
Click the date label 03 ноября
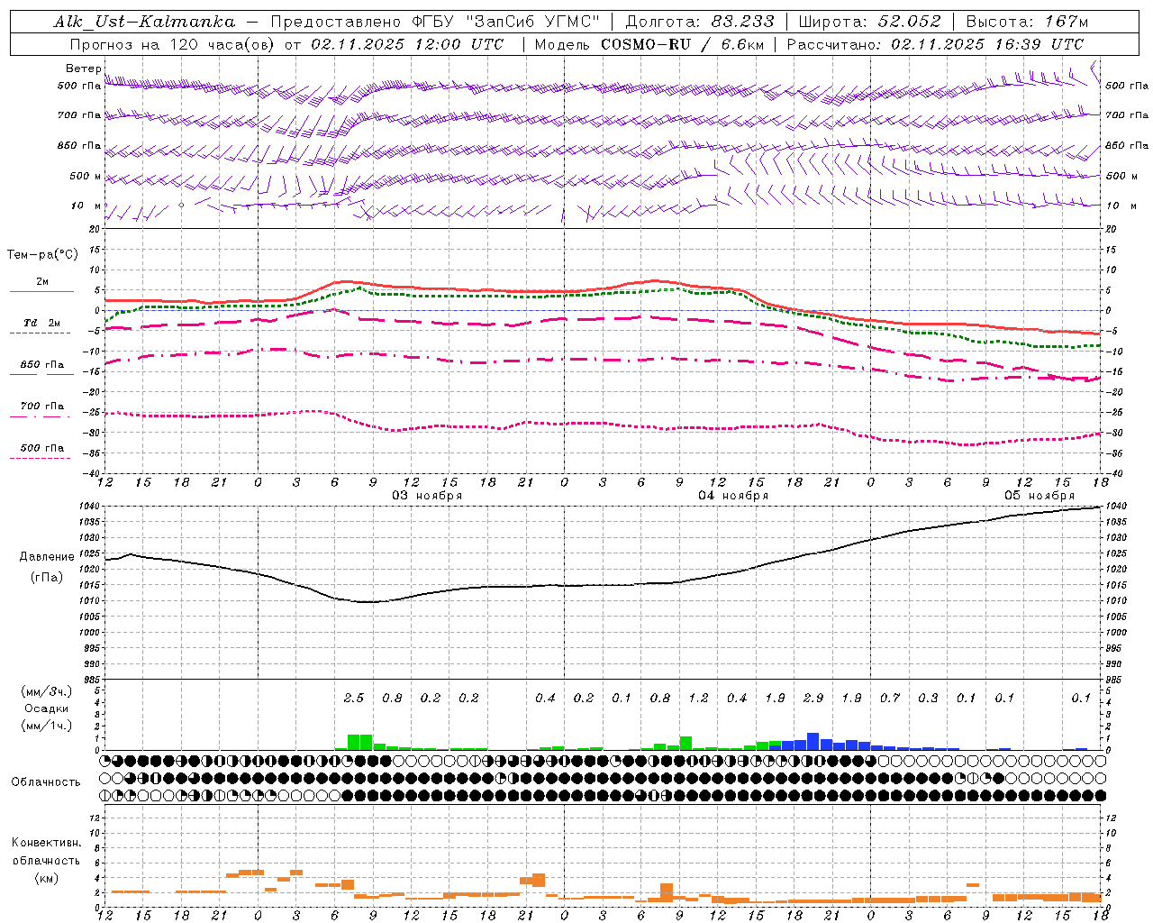tap(427, 495)
